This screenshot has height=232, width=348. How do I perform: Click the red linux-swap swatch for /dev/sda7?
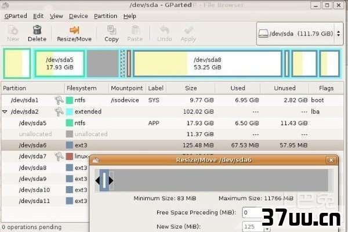70,156
